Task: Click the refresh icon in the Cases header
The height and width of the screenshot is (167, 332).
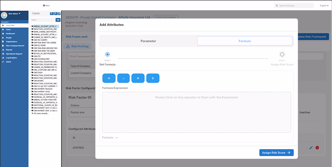Action: [x=59, y=14]
